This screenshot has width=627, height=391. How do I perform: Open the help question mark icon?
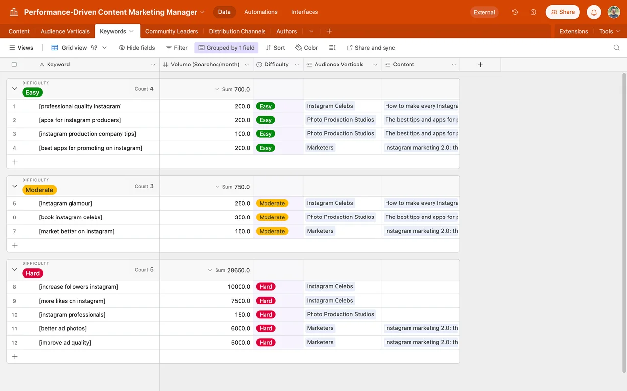[x=533, y=12]
